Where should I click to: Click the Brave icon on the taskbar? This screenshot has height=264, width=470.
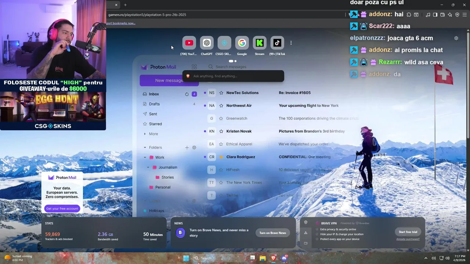(x=273, y=258)
